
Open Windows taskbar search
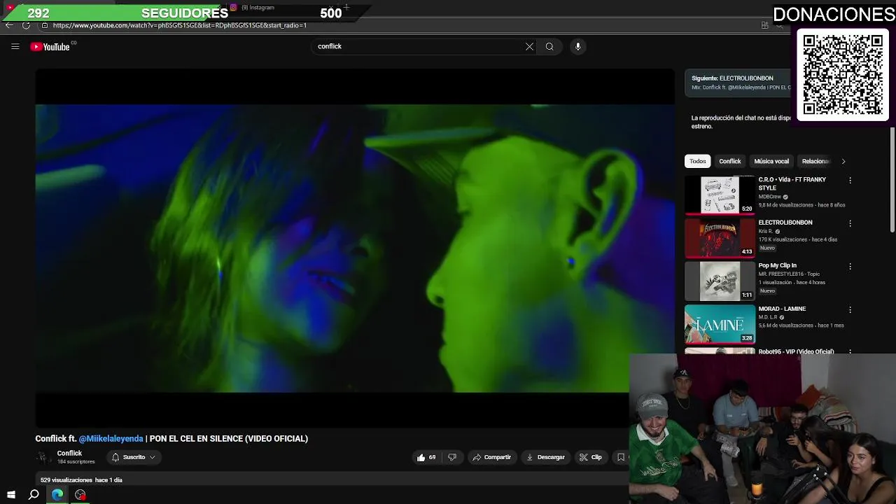[x=34, y=495]
